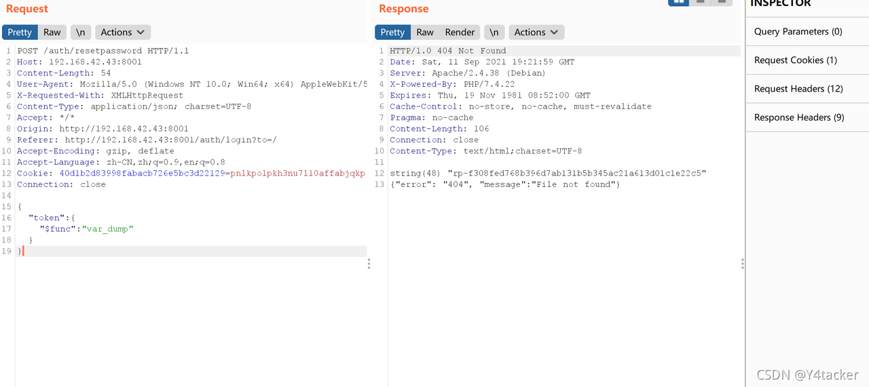Click the Date response header line

click(x=482, y=62)
